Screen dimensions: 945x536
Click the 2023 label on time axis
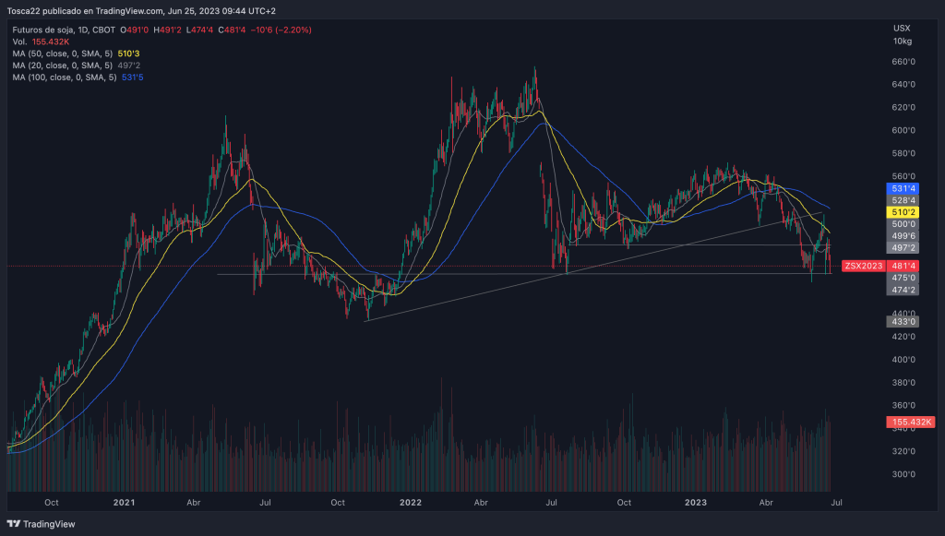point(696,503)
